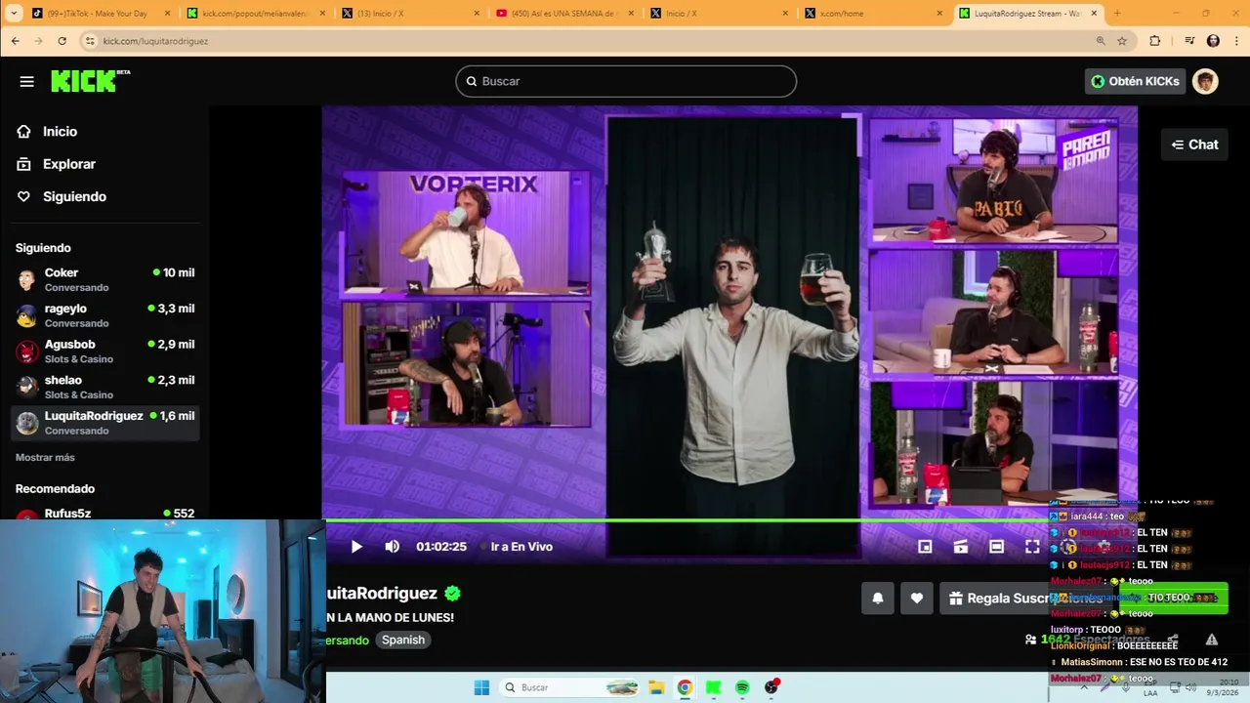Screen dimensions: 1250x703
Task: Click the address bar URL kick.com/luquitarodriguez
Action: pos(155,41)
